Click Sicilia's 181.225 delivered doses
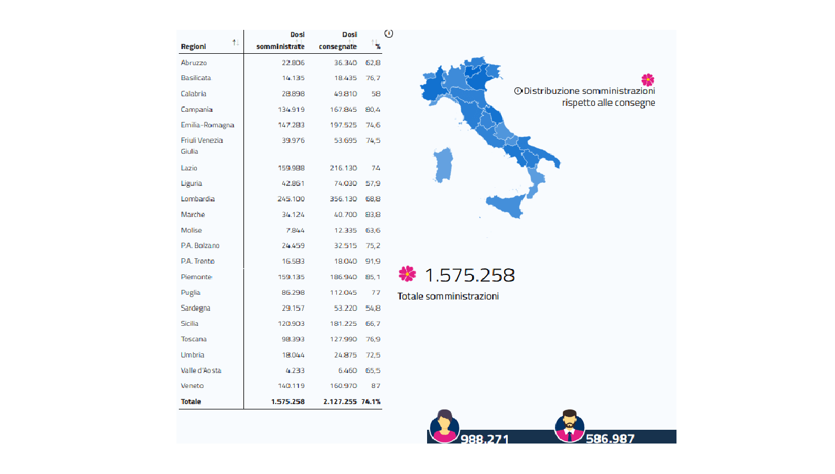The image size is (835, 474). coord(343,323)
